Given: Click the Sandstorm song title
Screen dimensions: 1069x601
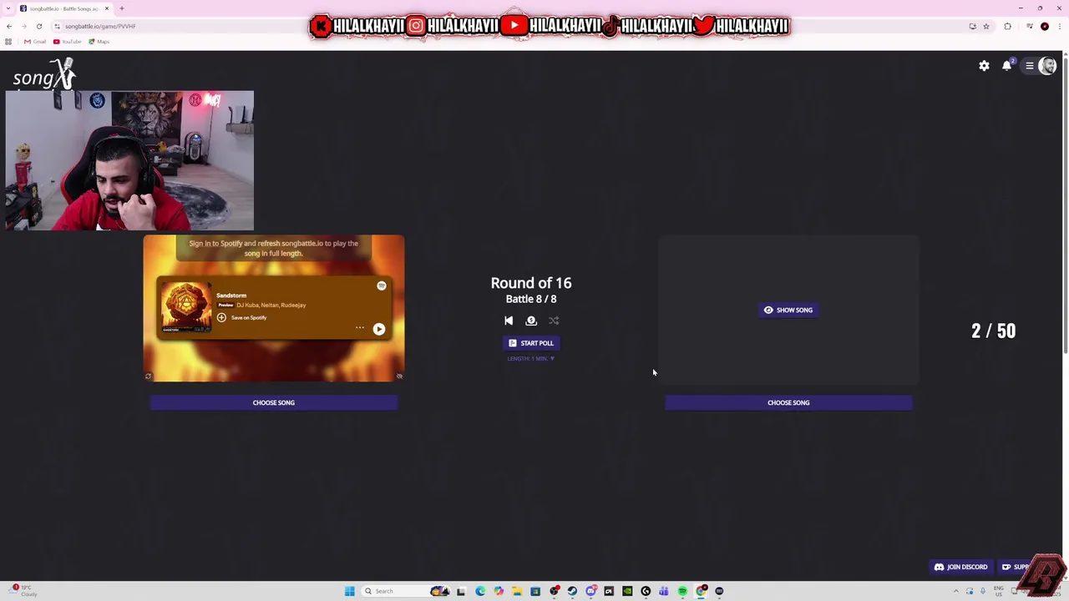Looking at the screenshot, I should click(x=231, y=295).
